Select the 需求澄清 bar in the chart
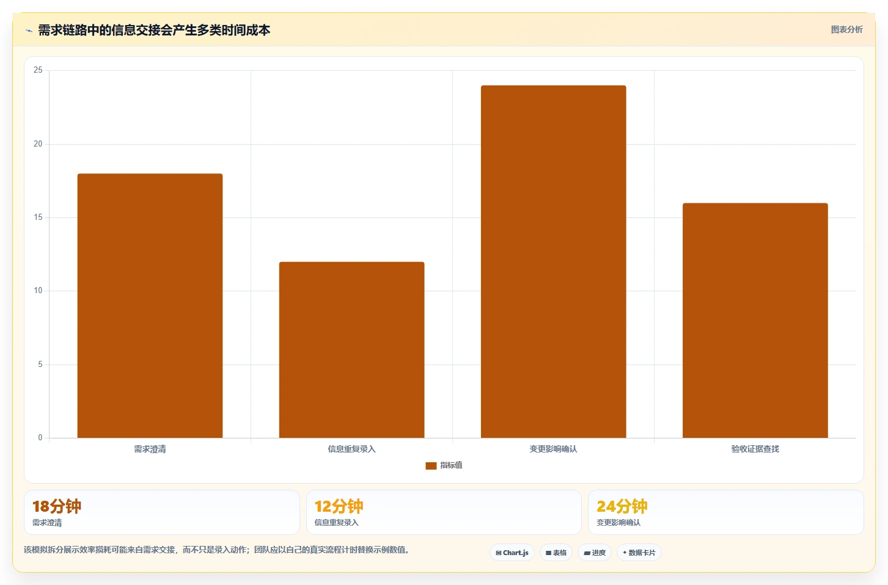This screenshot has width=888, height=585. click(150, 306)
